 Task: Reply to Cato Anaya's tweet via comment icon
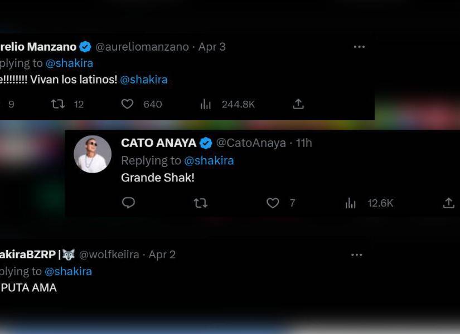click(128, 203)
